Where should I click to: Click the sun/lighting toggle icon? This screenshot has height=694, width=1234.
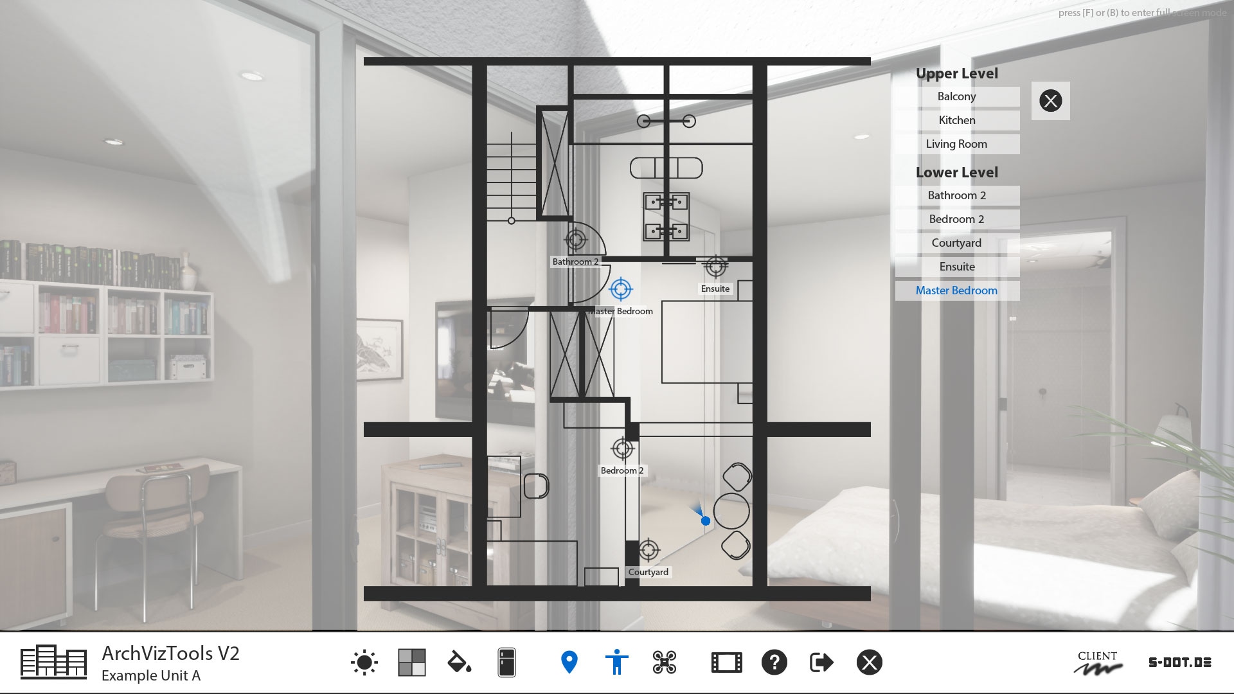tap(364, 663)
